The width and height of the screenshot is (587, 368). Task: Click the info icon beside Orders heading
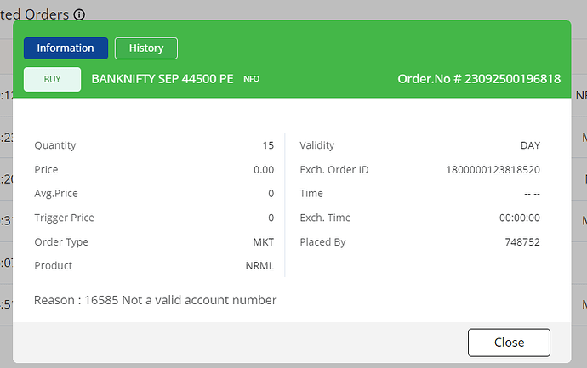79,15
